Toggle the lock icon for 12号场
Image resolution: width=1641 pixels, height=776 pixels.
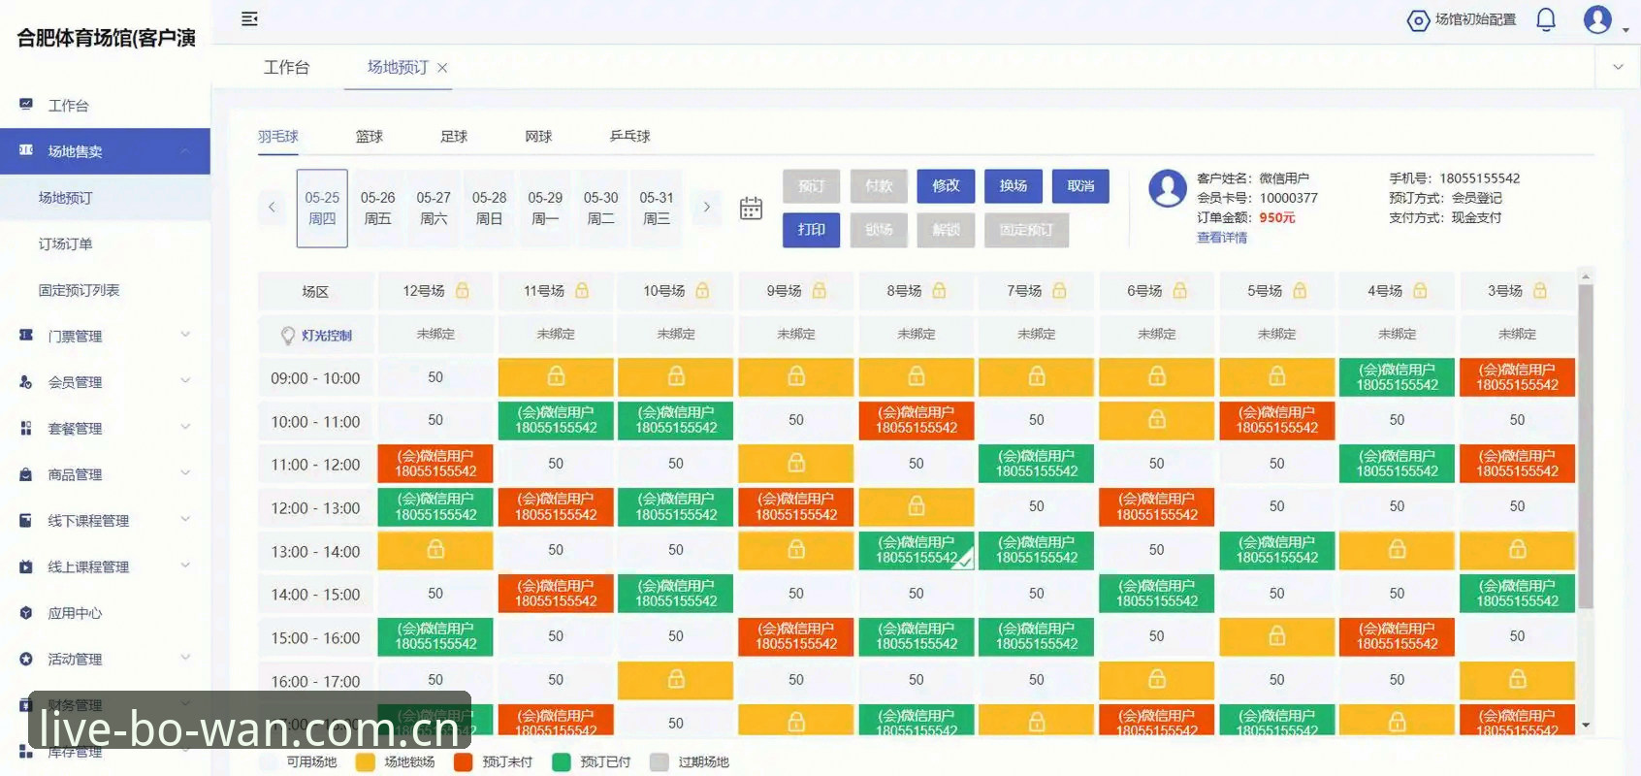463,291
